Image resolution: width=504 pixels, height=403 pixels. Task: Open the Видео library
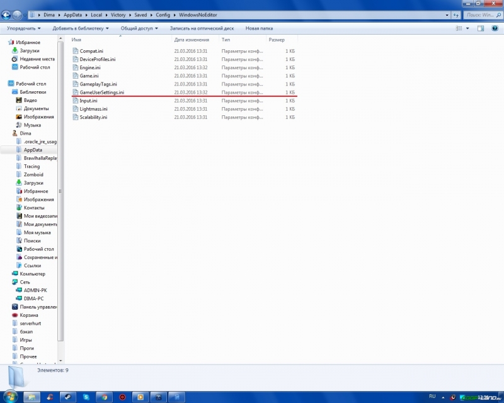(x=30, y=100)
